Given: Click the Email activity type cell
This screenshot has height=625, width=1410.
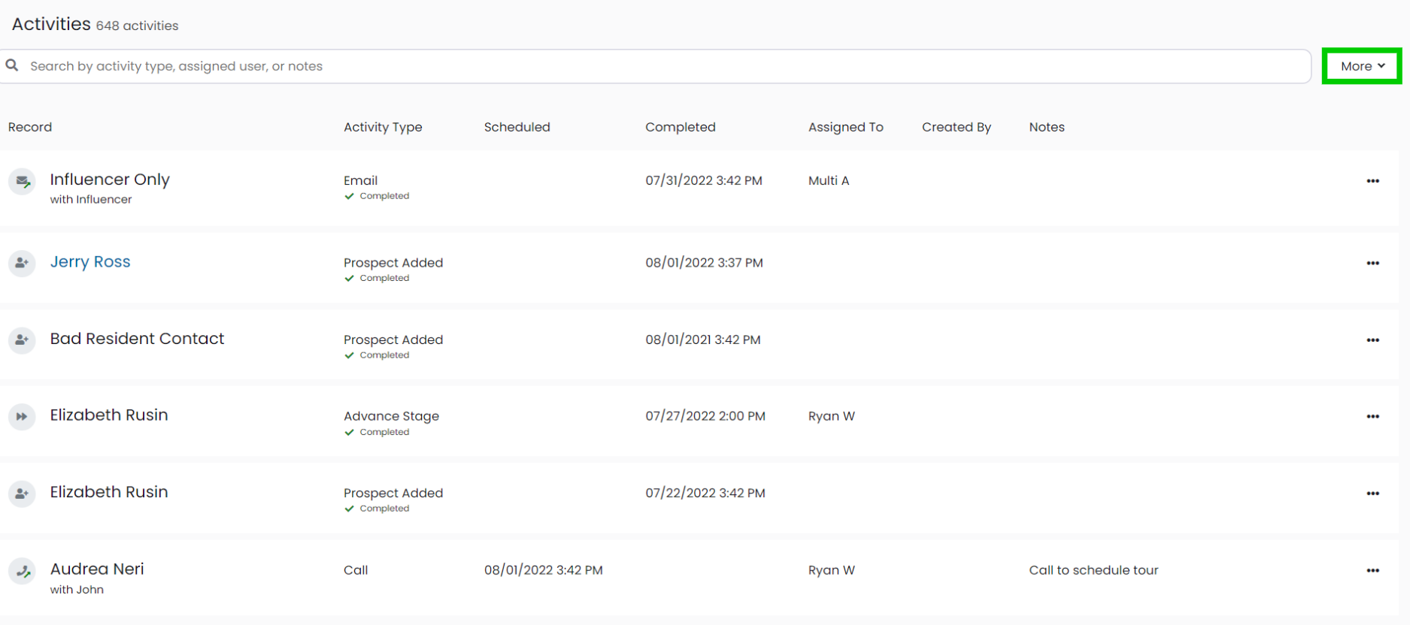Looking at the screenshot, I should (361, 180).
